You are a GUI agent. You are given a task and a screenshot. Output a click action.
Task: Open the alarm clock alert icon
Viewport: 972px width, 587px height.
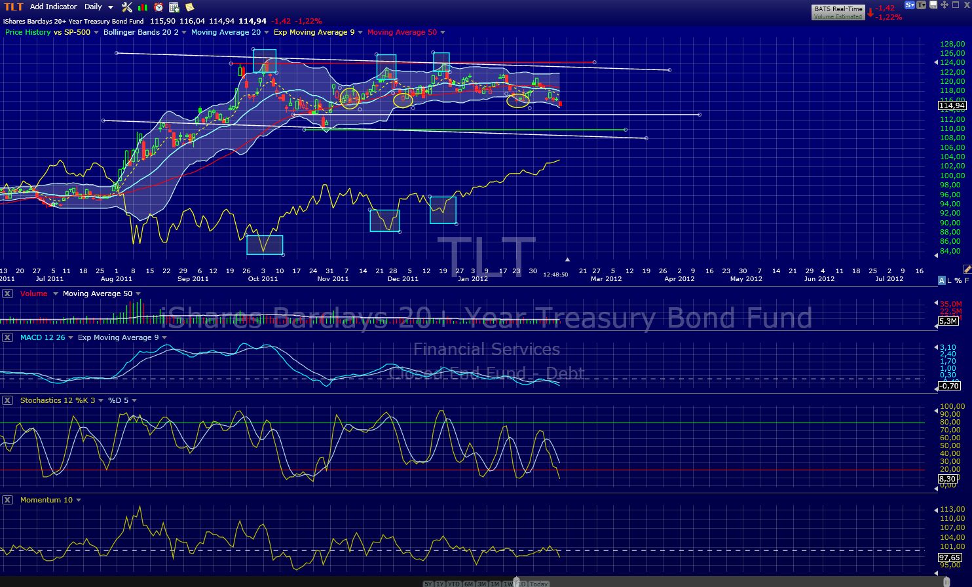pos(159,7)
